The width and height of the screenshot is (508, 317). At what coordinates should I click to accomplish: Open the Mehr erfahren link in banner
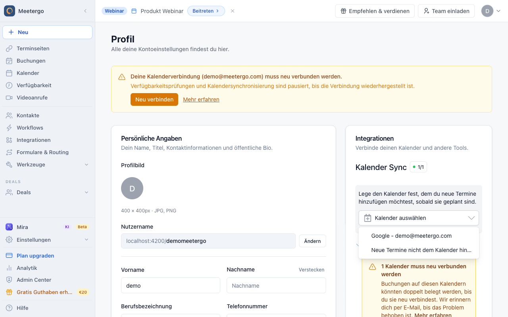(x=201, y=99)
